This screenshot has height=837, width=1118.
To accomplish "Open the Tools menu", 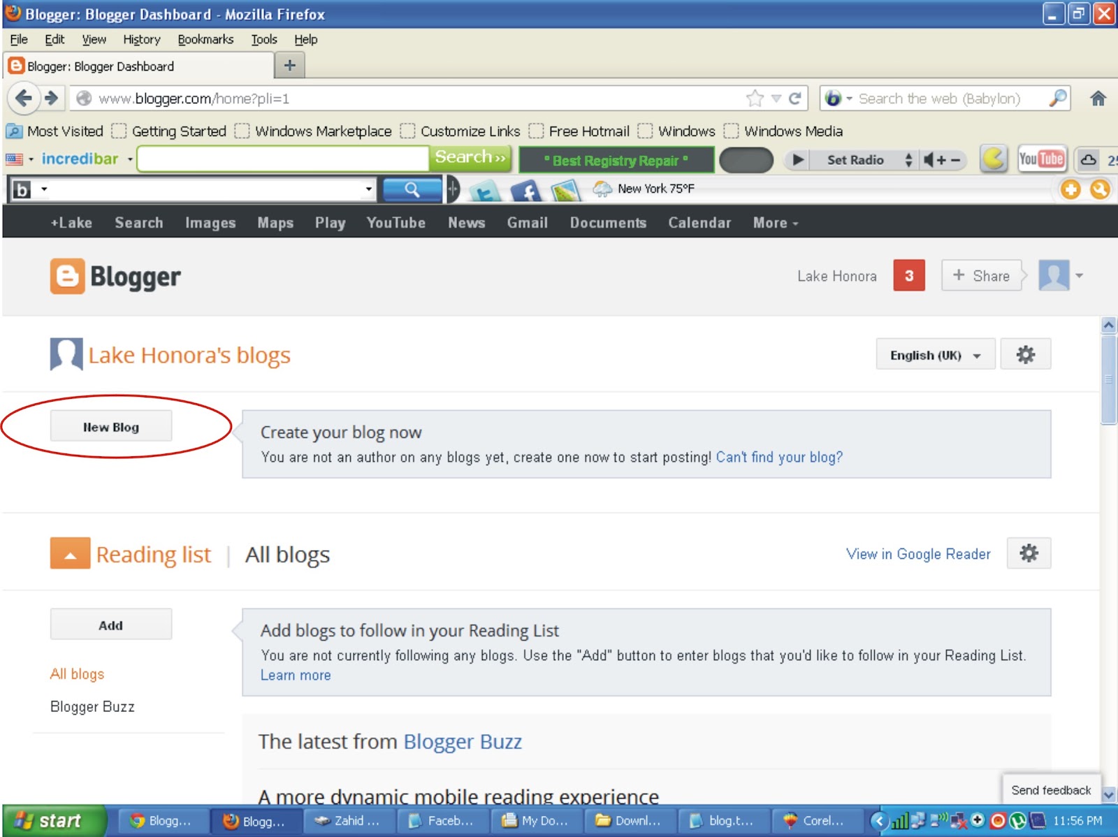I will (x=264, y=40).
